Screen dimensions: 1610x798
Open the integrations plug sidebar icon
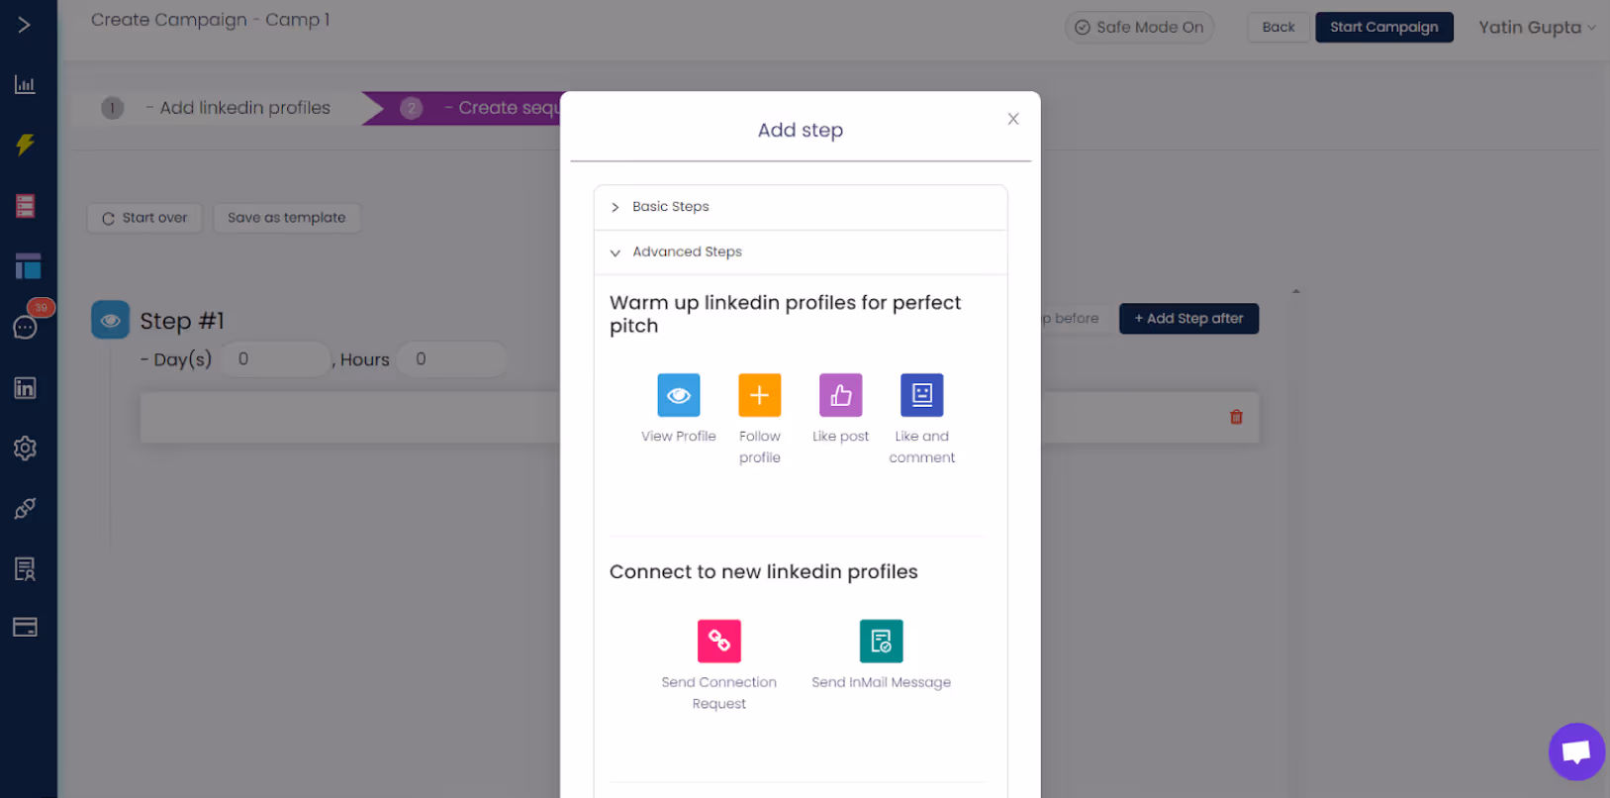[25, 508]
